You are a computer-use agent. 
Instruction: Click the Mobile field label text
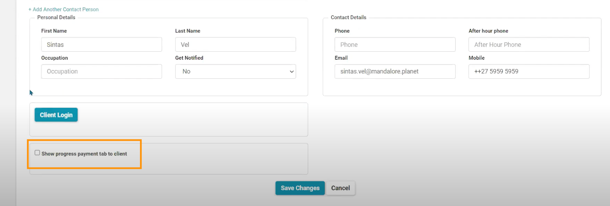point(477,58)
